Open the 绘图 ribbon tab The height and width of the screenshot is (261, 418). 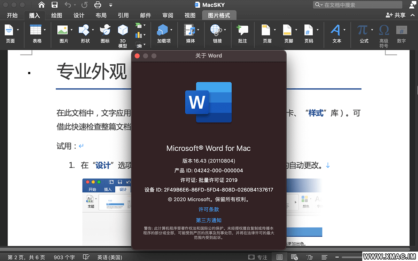pyautogui.click(x=57, y=15)
